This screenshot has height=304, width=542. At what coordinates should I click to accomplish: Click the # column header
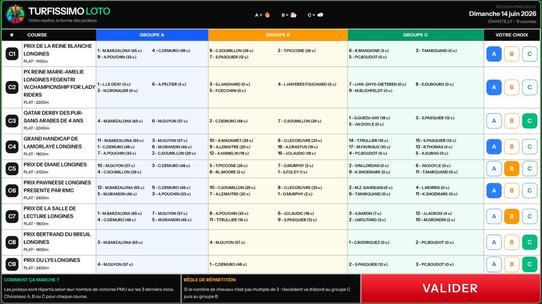click(x=12, y=35)
